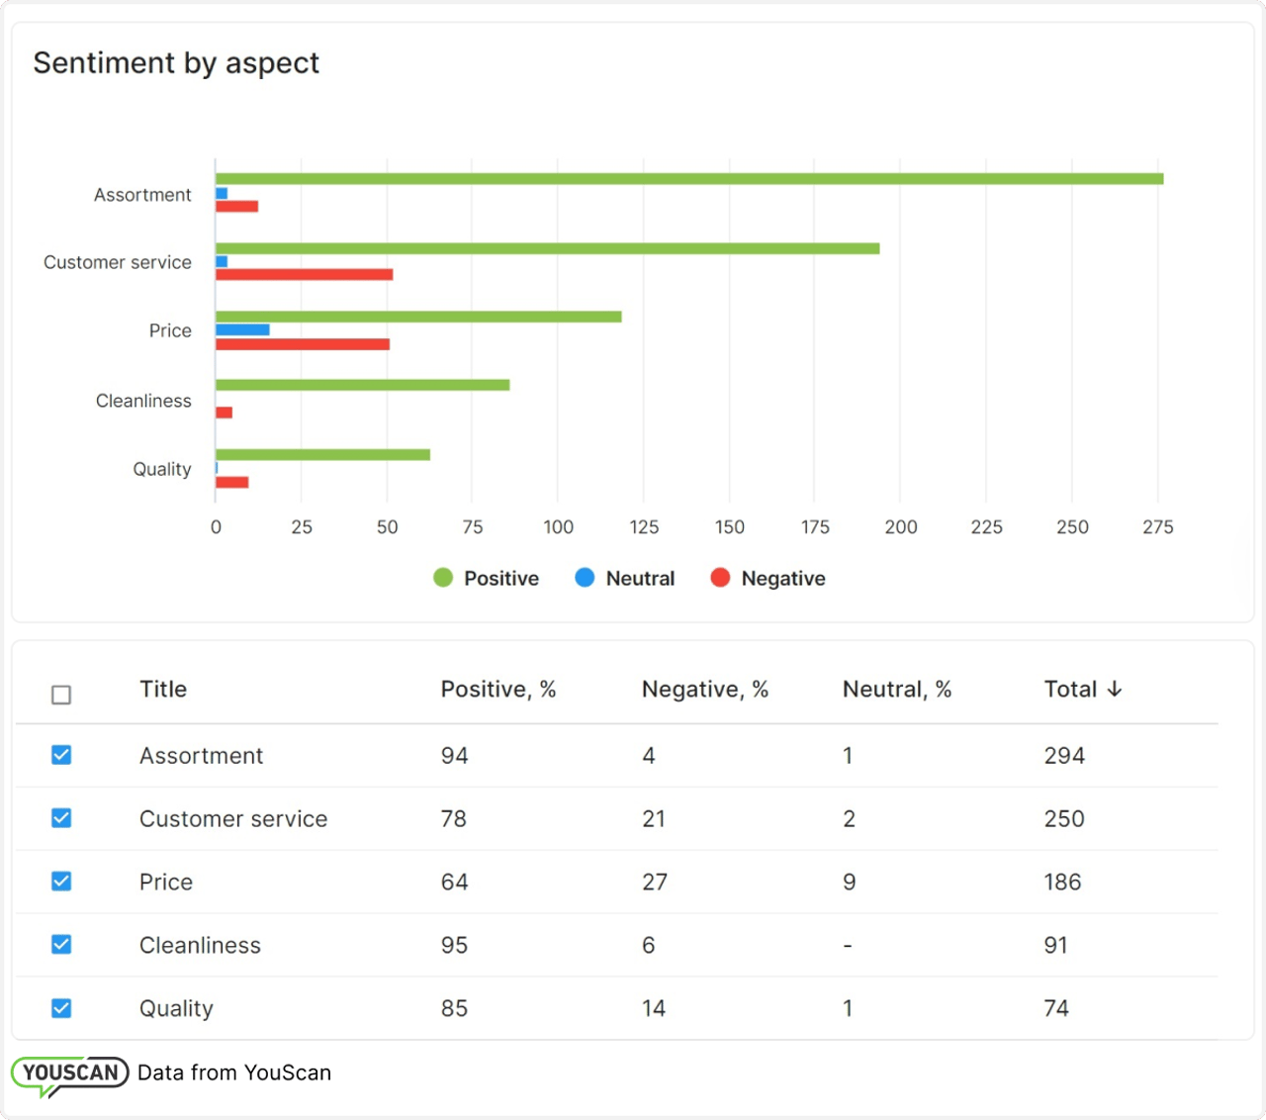Image resolution: width=1266 pixels, height=1120 pixels.
Task: Click the green Positive legend dot
Action: click(x=443, y=578)
